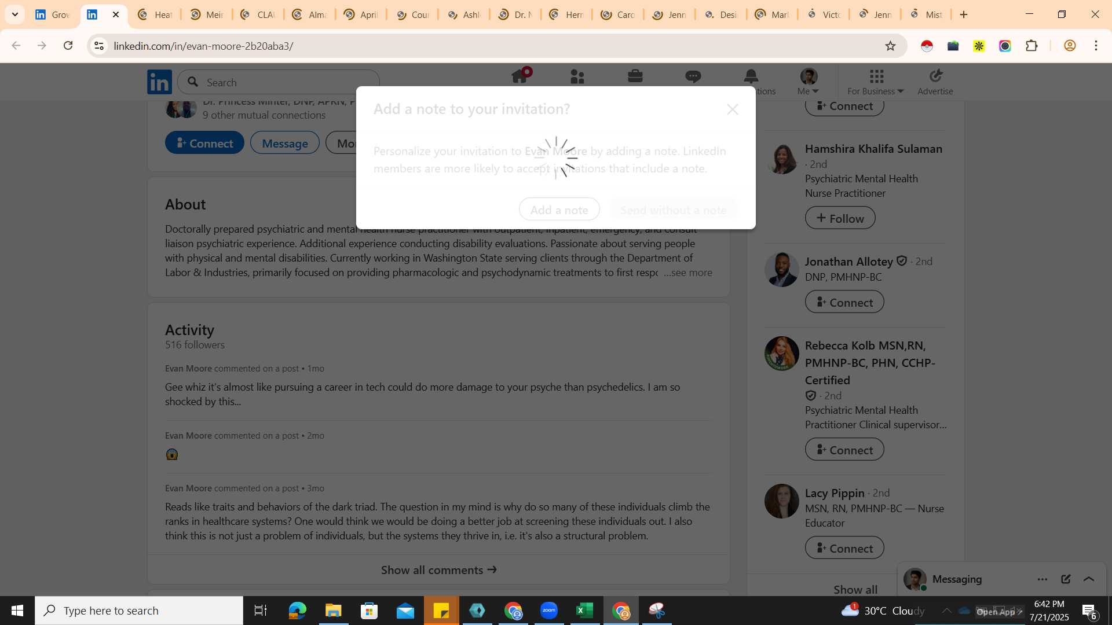
Task: Open Microsoft Edge from the taskbar
Action: [x=298, y=611]
